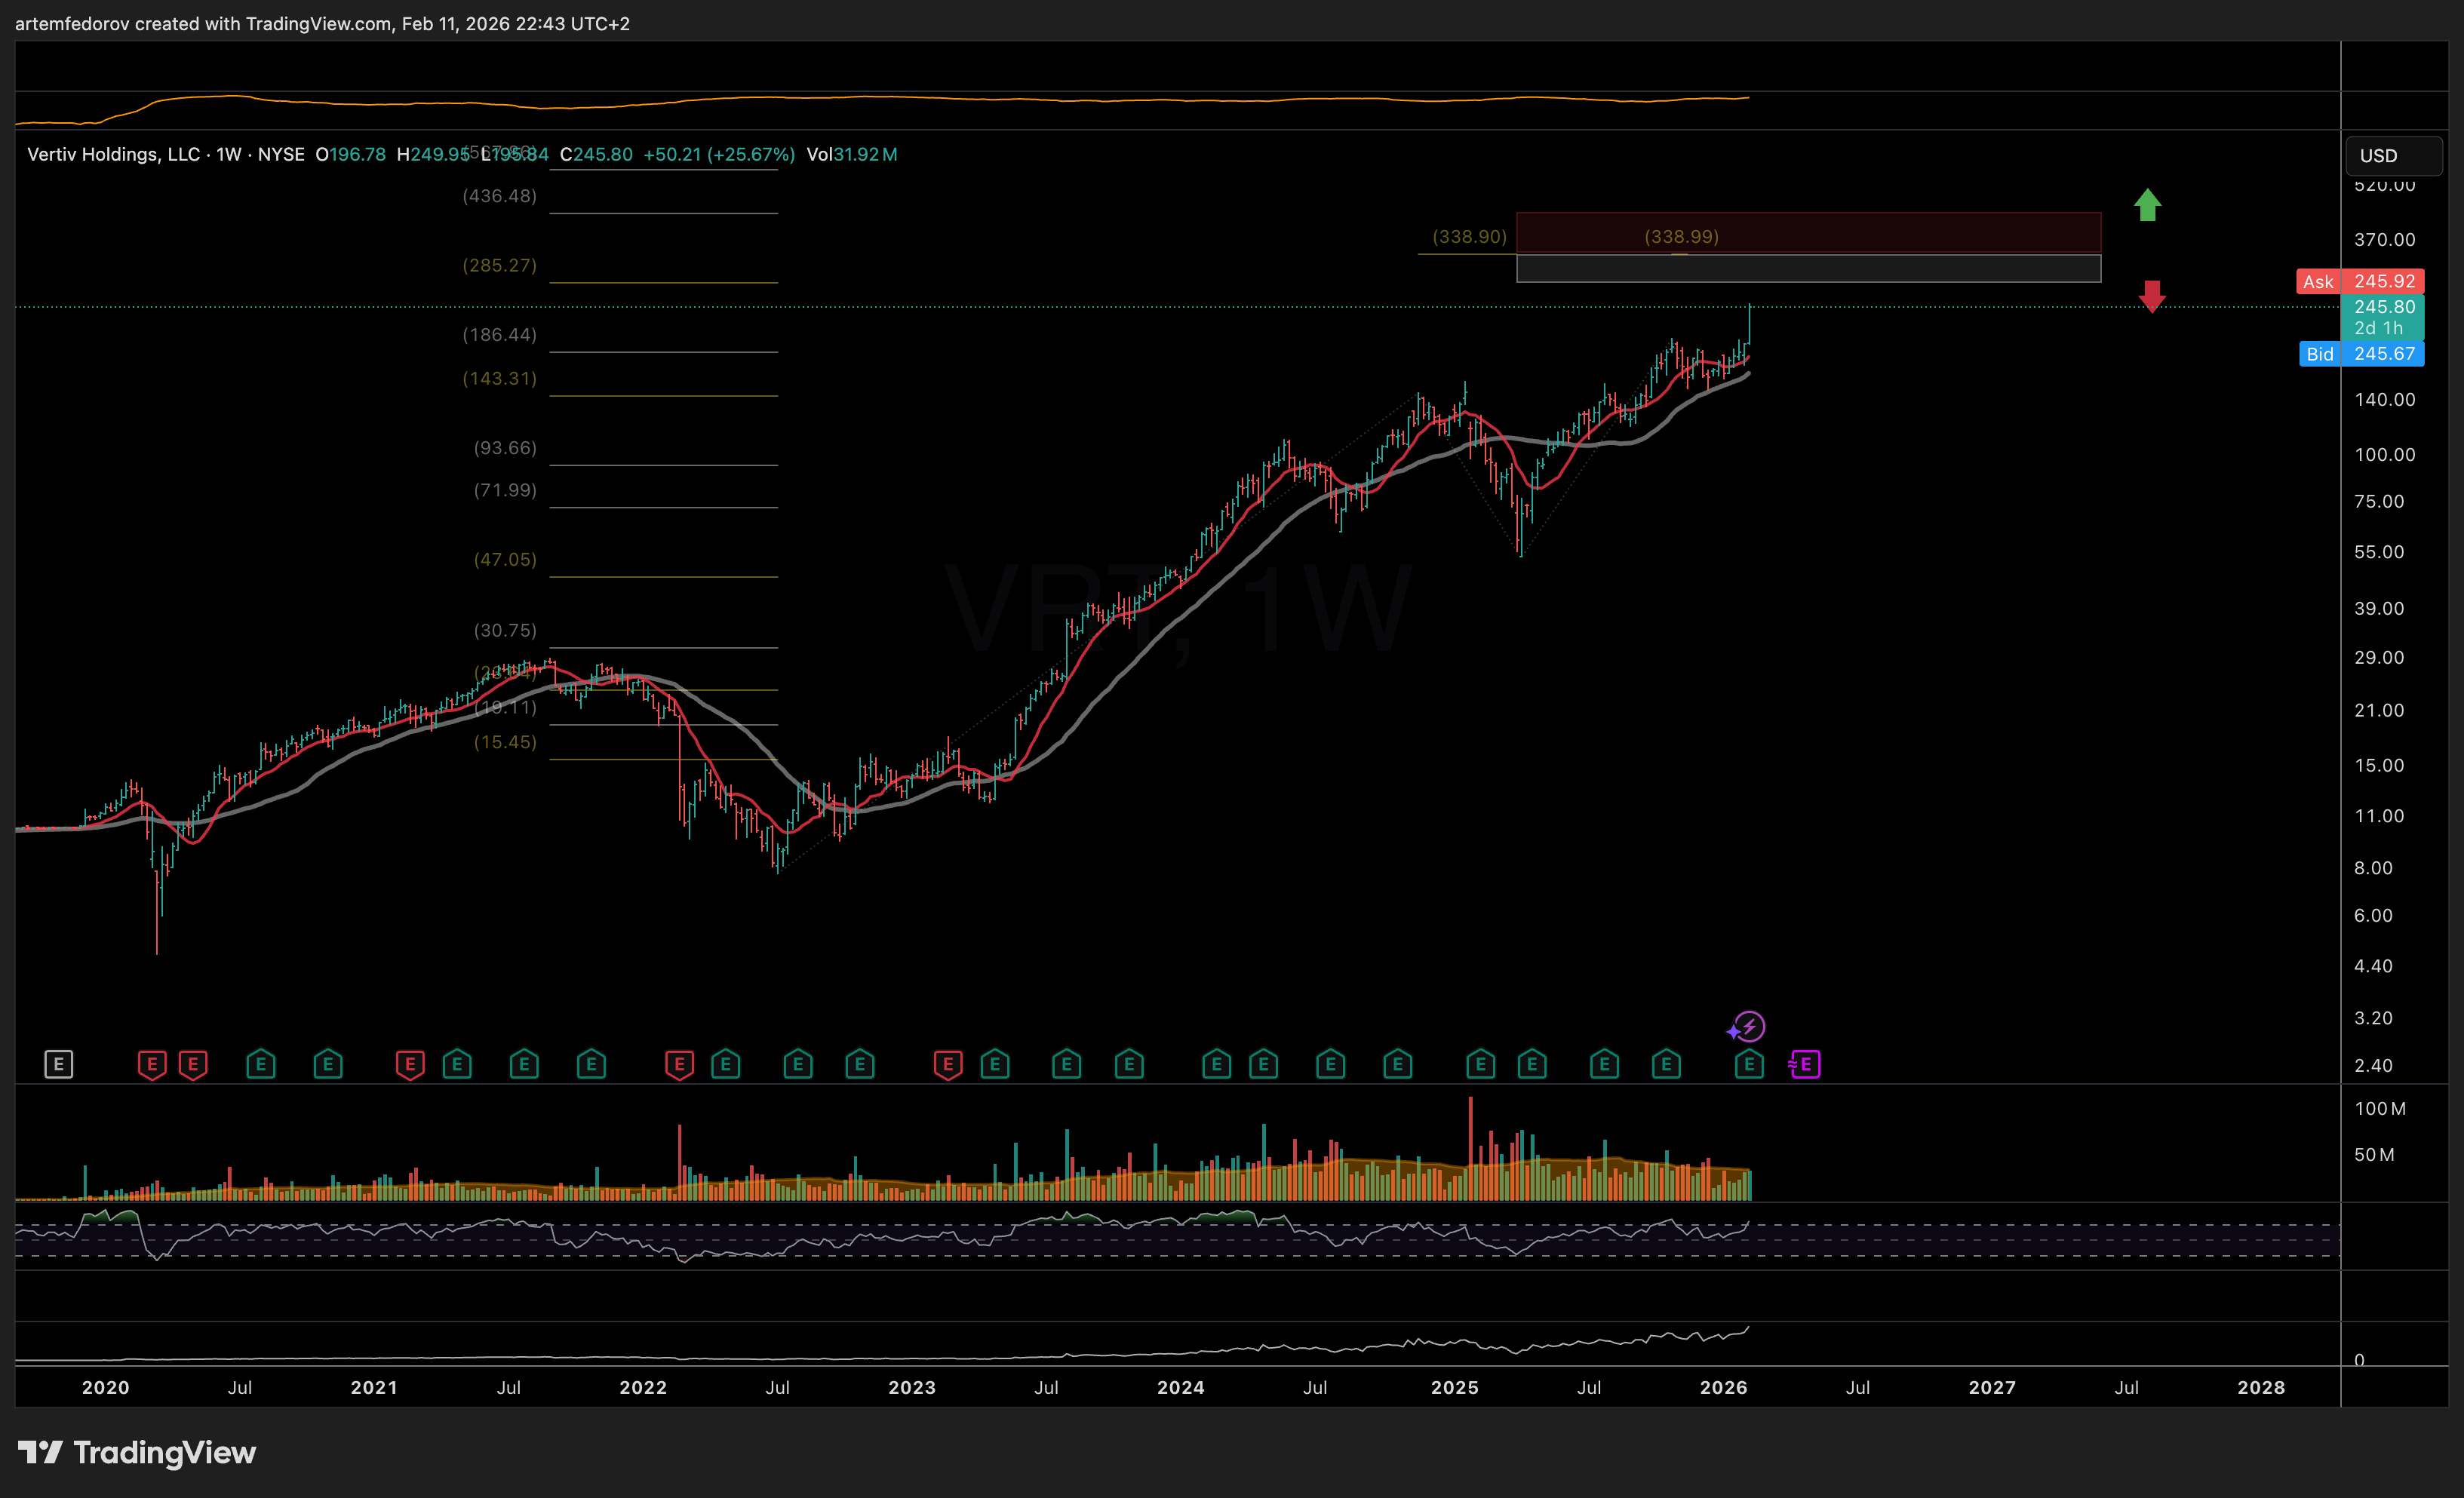Click the 140.00 price axis label
This screenshot has width=2464, height=1498.
pos(2384,399)
